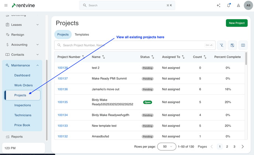Open the column chooser icon
The height and width of the screenshot is (155, 254).
[x=243, y=45]
